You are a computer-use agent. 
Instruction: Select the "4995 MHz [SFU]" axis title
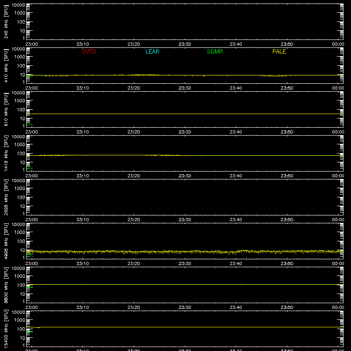(x=6, y=241)
